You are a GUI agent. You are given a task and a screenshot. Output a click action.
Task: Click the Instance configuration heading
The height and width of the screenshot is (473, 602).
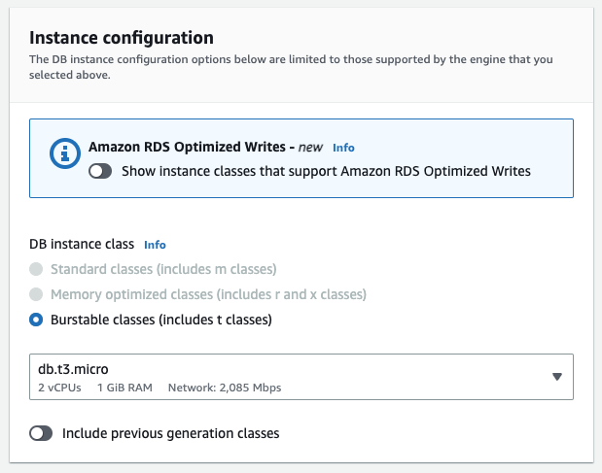(x=122, y=38)
